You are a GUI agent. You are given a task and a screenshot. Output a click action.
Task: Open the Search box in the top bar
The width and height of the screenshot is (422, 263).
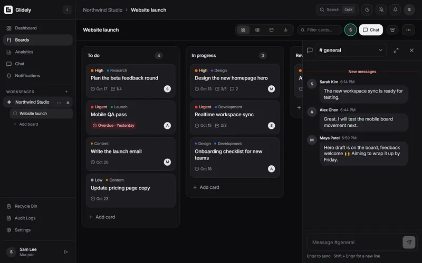[337, 10]
